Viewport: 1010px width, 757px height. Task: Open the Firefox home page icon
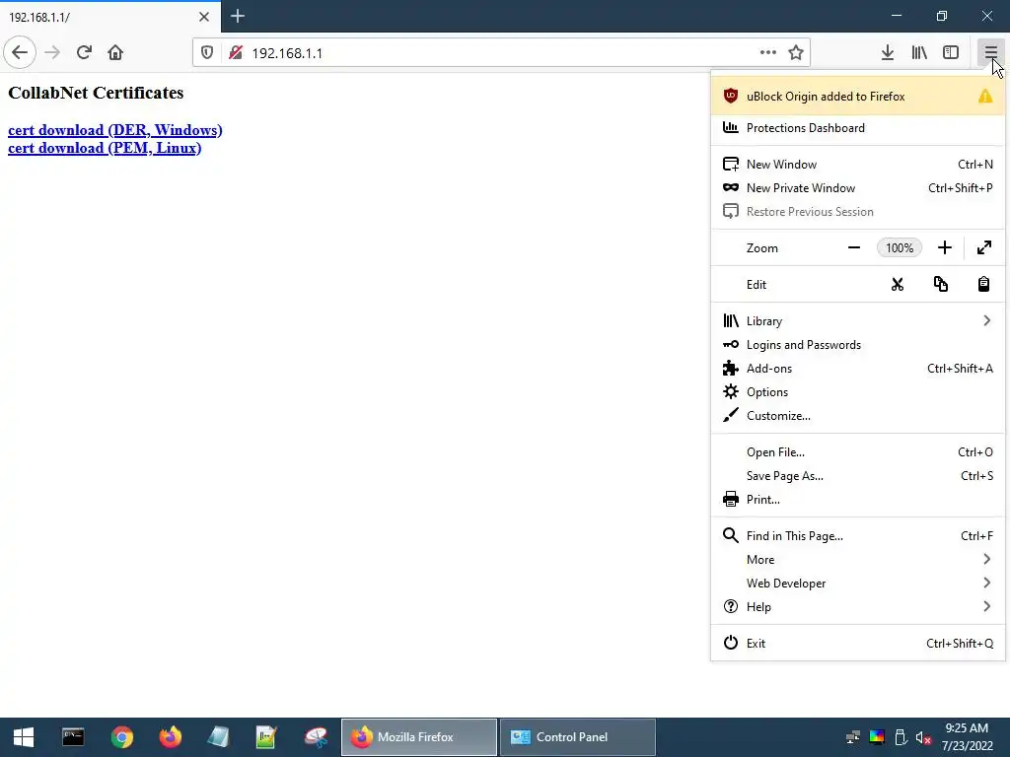pos(115,52)
